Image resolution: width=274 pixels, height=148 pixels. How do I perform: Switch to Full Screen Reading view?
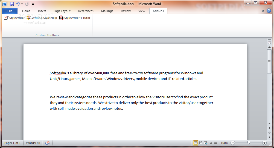(x=201, y=143)
